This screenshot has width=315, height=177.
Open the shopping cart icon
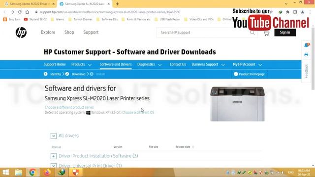(266, 33)
